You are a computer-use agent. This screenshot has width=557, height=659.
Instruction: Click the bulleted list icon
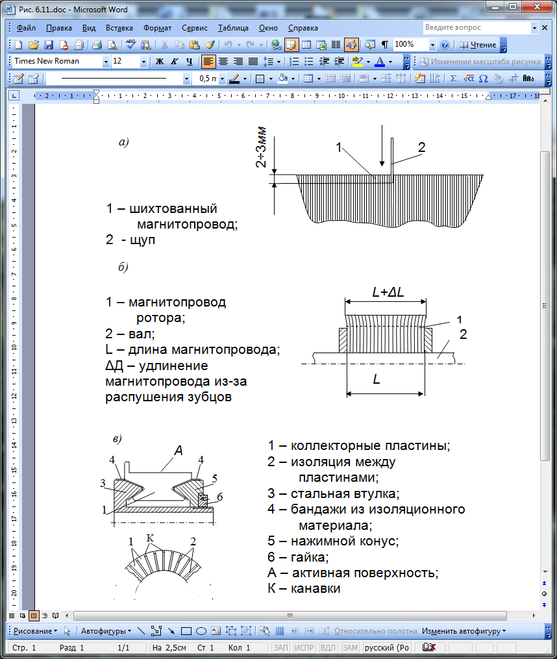[x=309, y=62]
